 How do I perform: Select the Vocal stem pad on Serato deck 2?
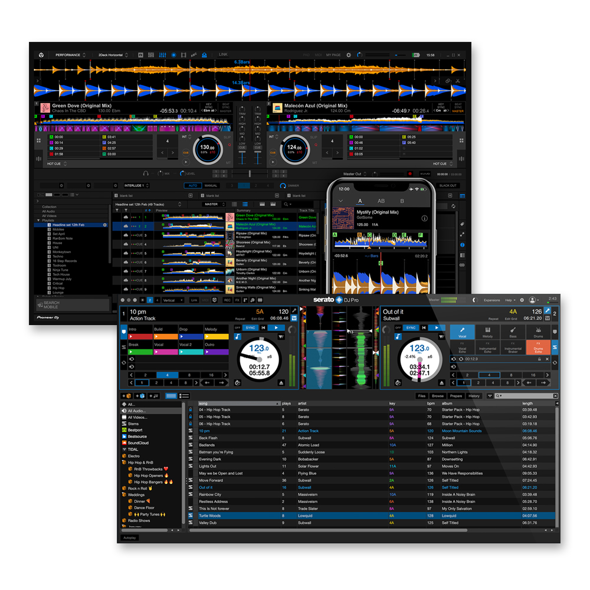[462, 332]
